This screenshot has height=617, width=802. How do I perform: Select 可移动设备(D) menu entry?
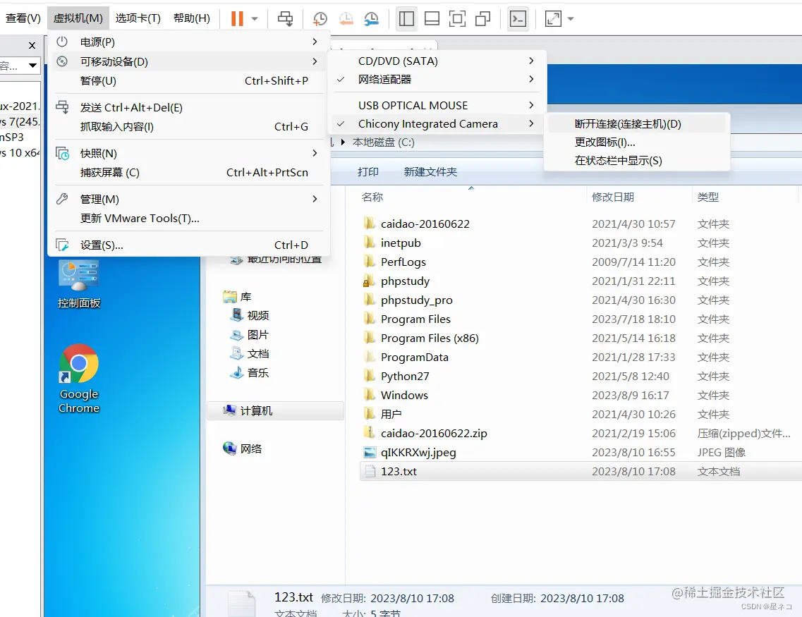pos(189,61)
